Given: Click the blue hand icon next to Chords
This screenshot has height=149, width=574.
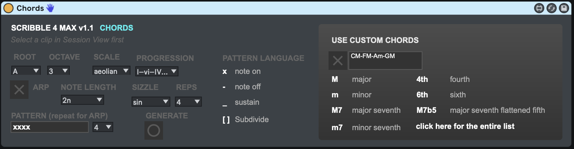Looking at the screenshot, I should (50, 8).
